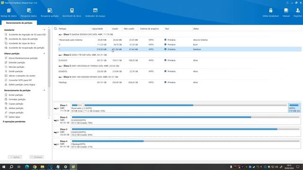Click the 519 MB (NTFS) block in disk map
The image size is (303, 170).
[x=294, y=108]
